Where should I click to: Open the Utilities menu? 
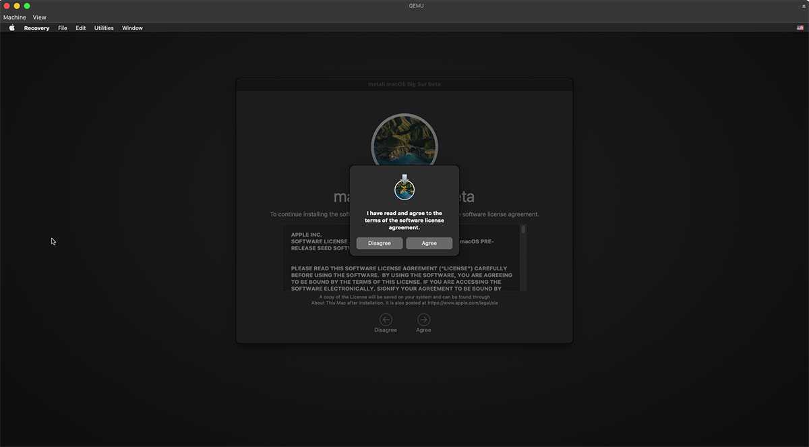(x=104, y=28)
